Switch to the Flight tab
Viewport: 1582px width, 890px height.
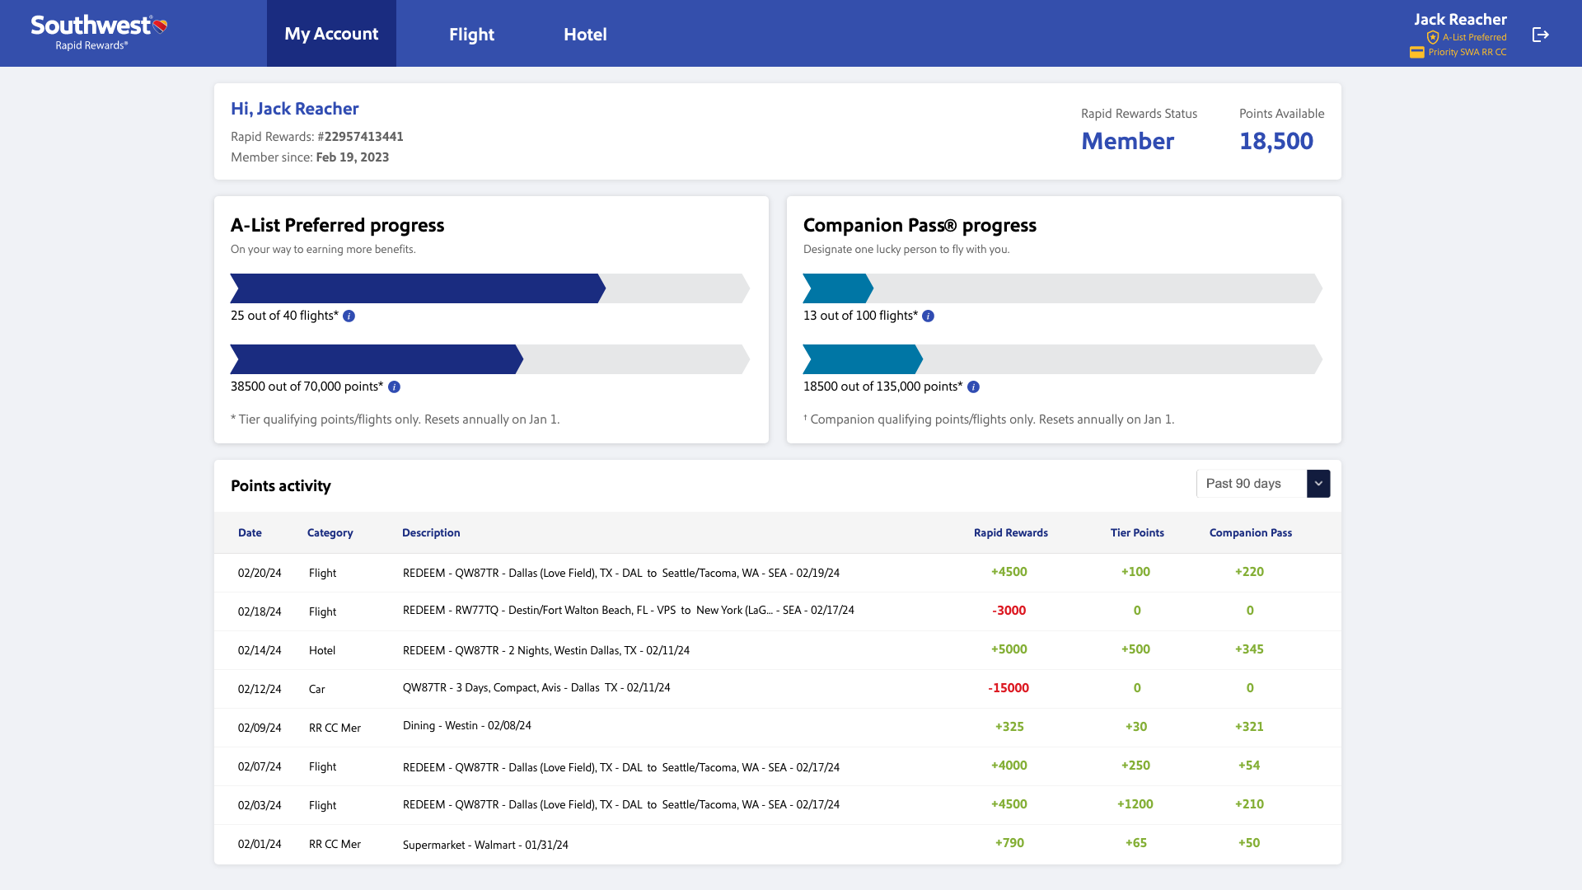(471, 34)
